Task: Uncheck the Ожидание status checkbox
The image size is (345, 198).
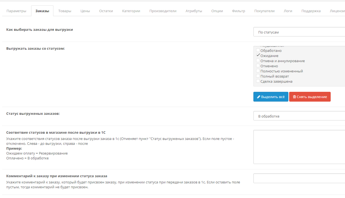Action: 258,55
